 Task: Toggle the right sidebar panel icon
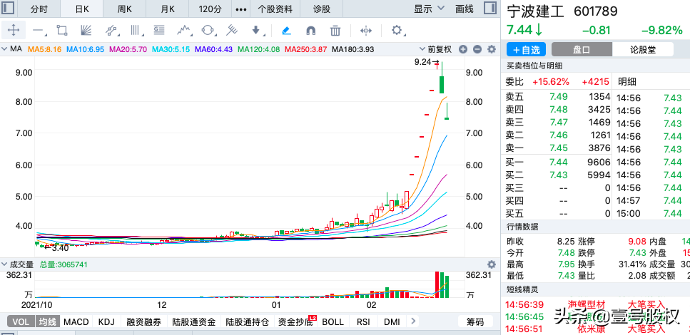(x=488, y=9)
